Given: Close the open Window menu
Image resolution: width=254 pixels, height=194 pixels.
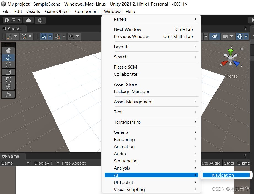Looking at the screenshot, I should coord(112,12).
